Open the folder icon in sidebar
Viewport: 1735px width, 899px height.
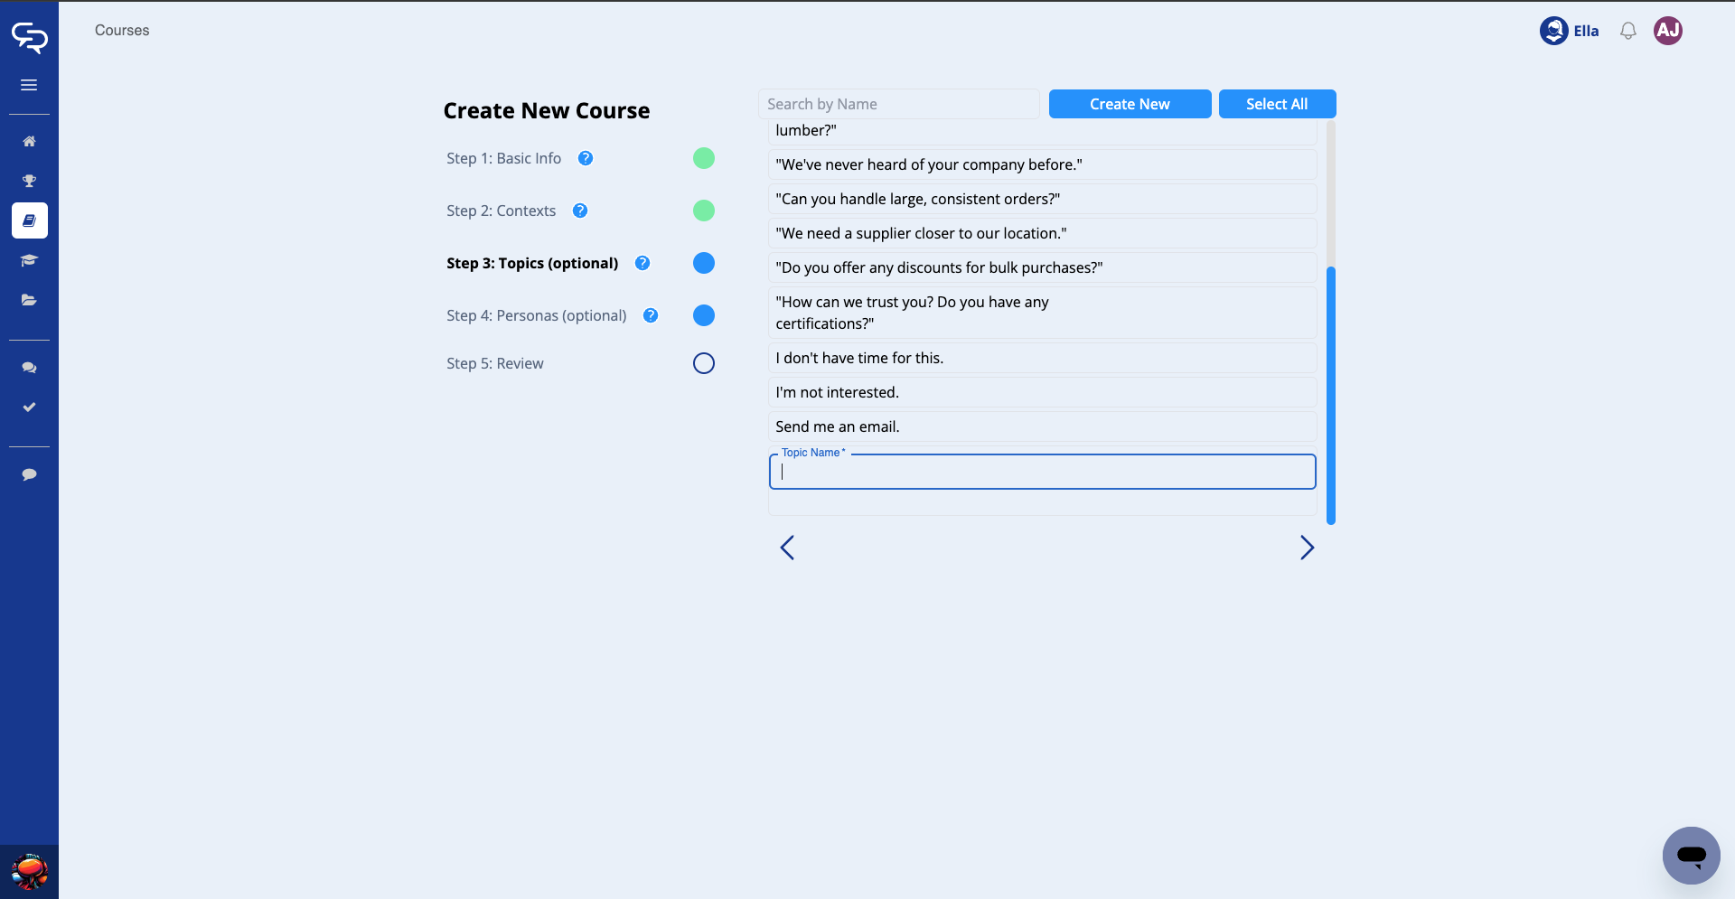tap(29, 300)
